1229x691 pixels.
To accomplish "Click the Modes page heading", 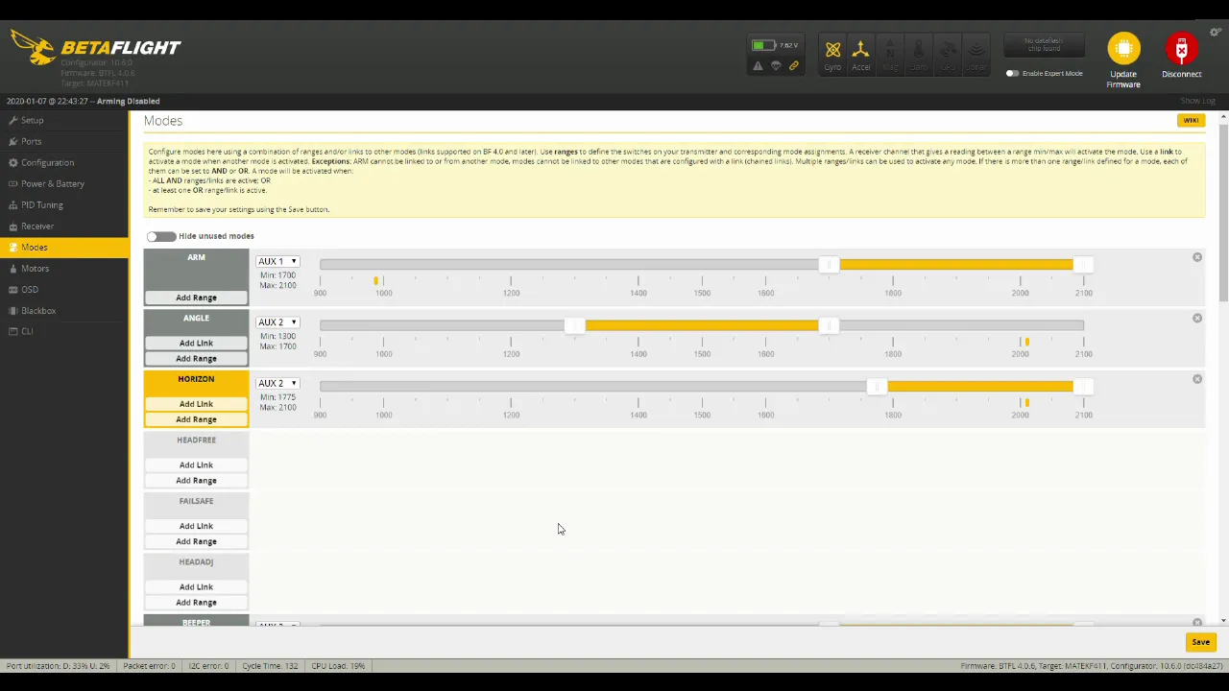I will tap(163, 121).
